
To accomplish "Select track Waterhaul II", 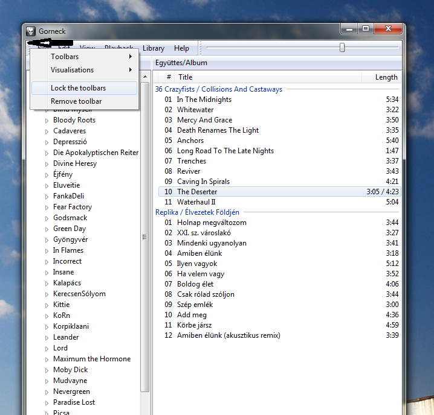I will (279, 202).
